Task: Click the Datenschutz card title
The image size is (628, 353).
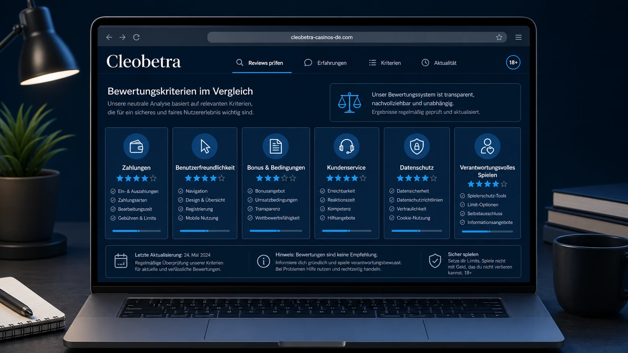Action: (x=417, y=168)
